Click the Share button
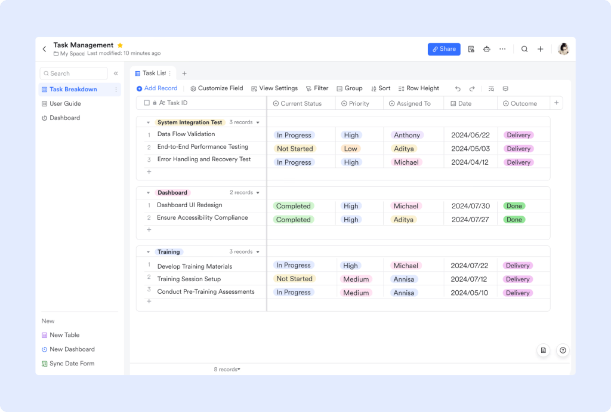The image size is (611, 412). (444, 49)
